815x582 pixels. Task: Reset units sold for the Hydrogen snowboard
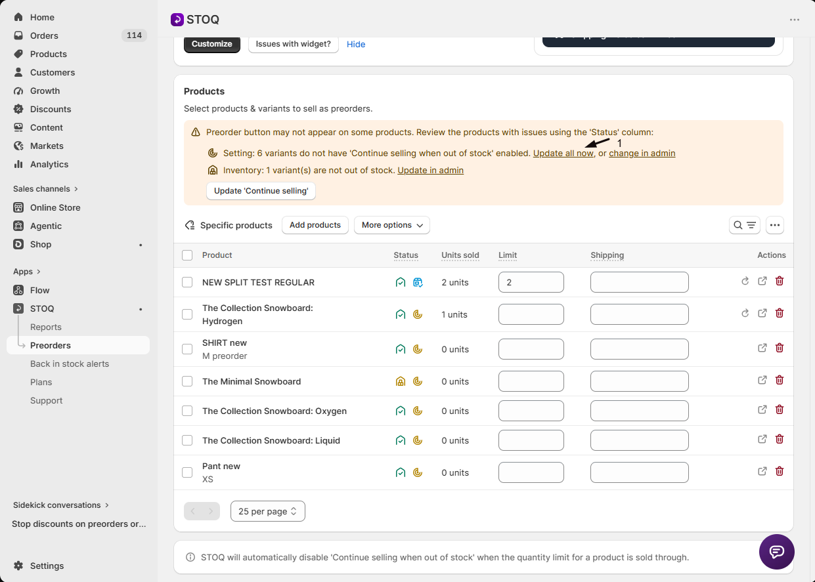tap(745, 313)
